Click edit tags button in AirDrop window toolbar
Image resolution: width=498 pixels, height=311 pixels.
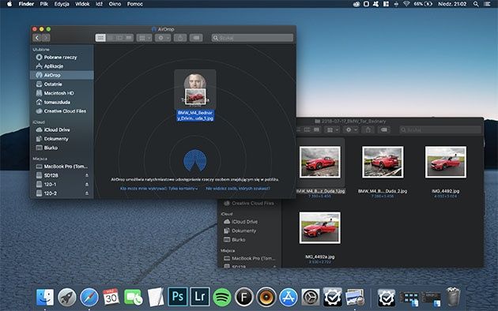point(196,38)
